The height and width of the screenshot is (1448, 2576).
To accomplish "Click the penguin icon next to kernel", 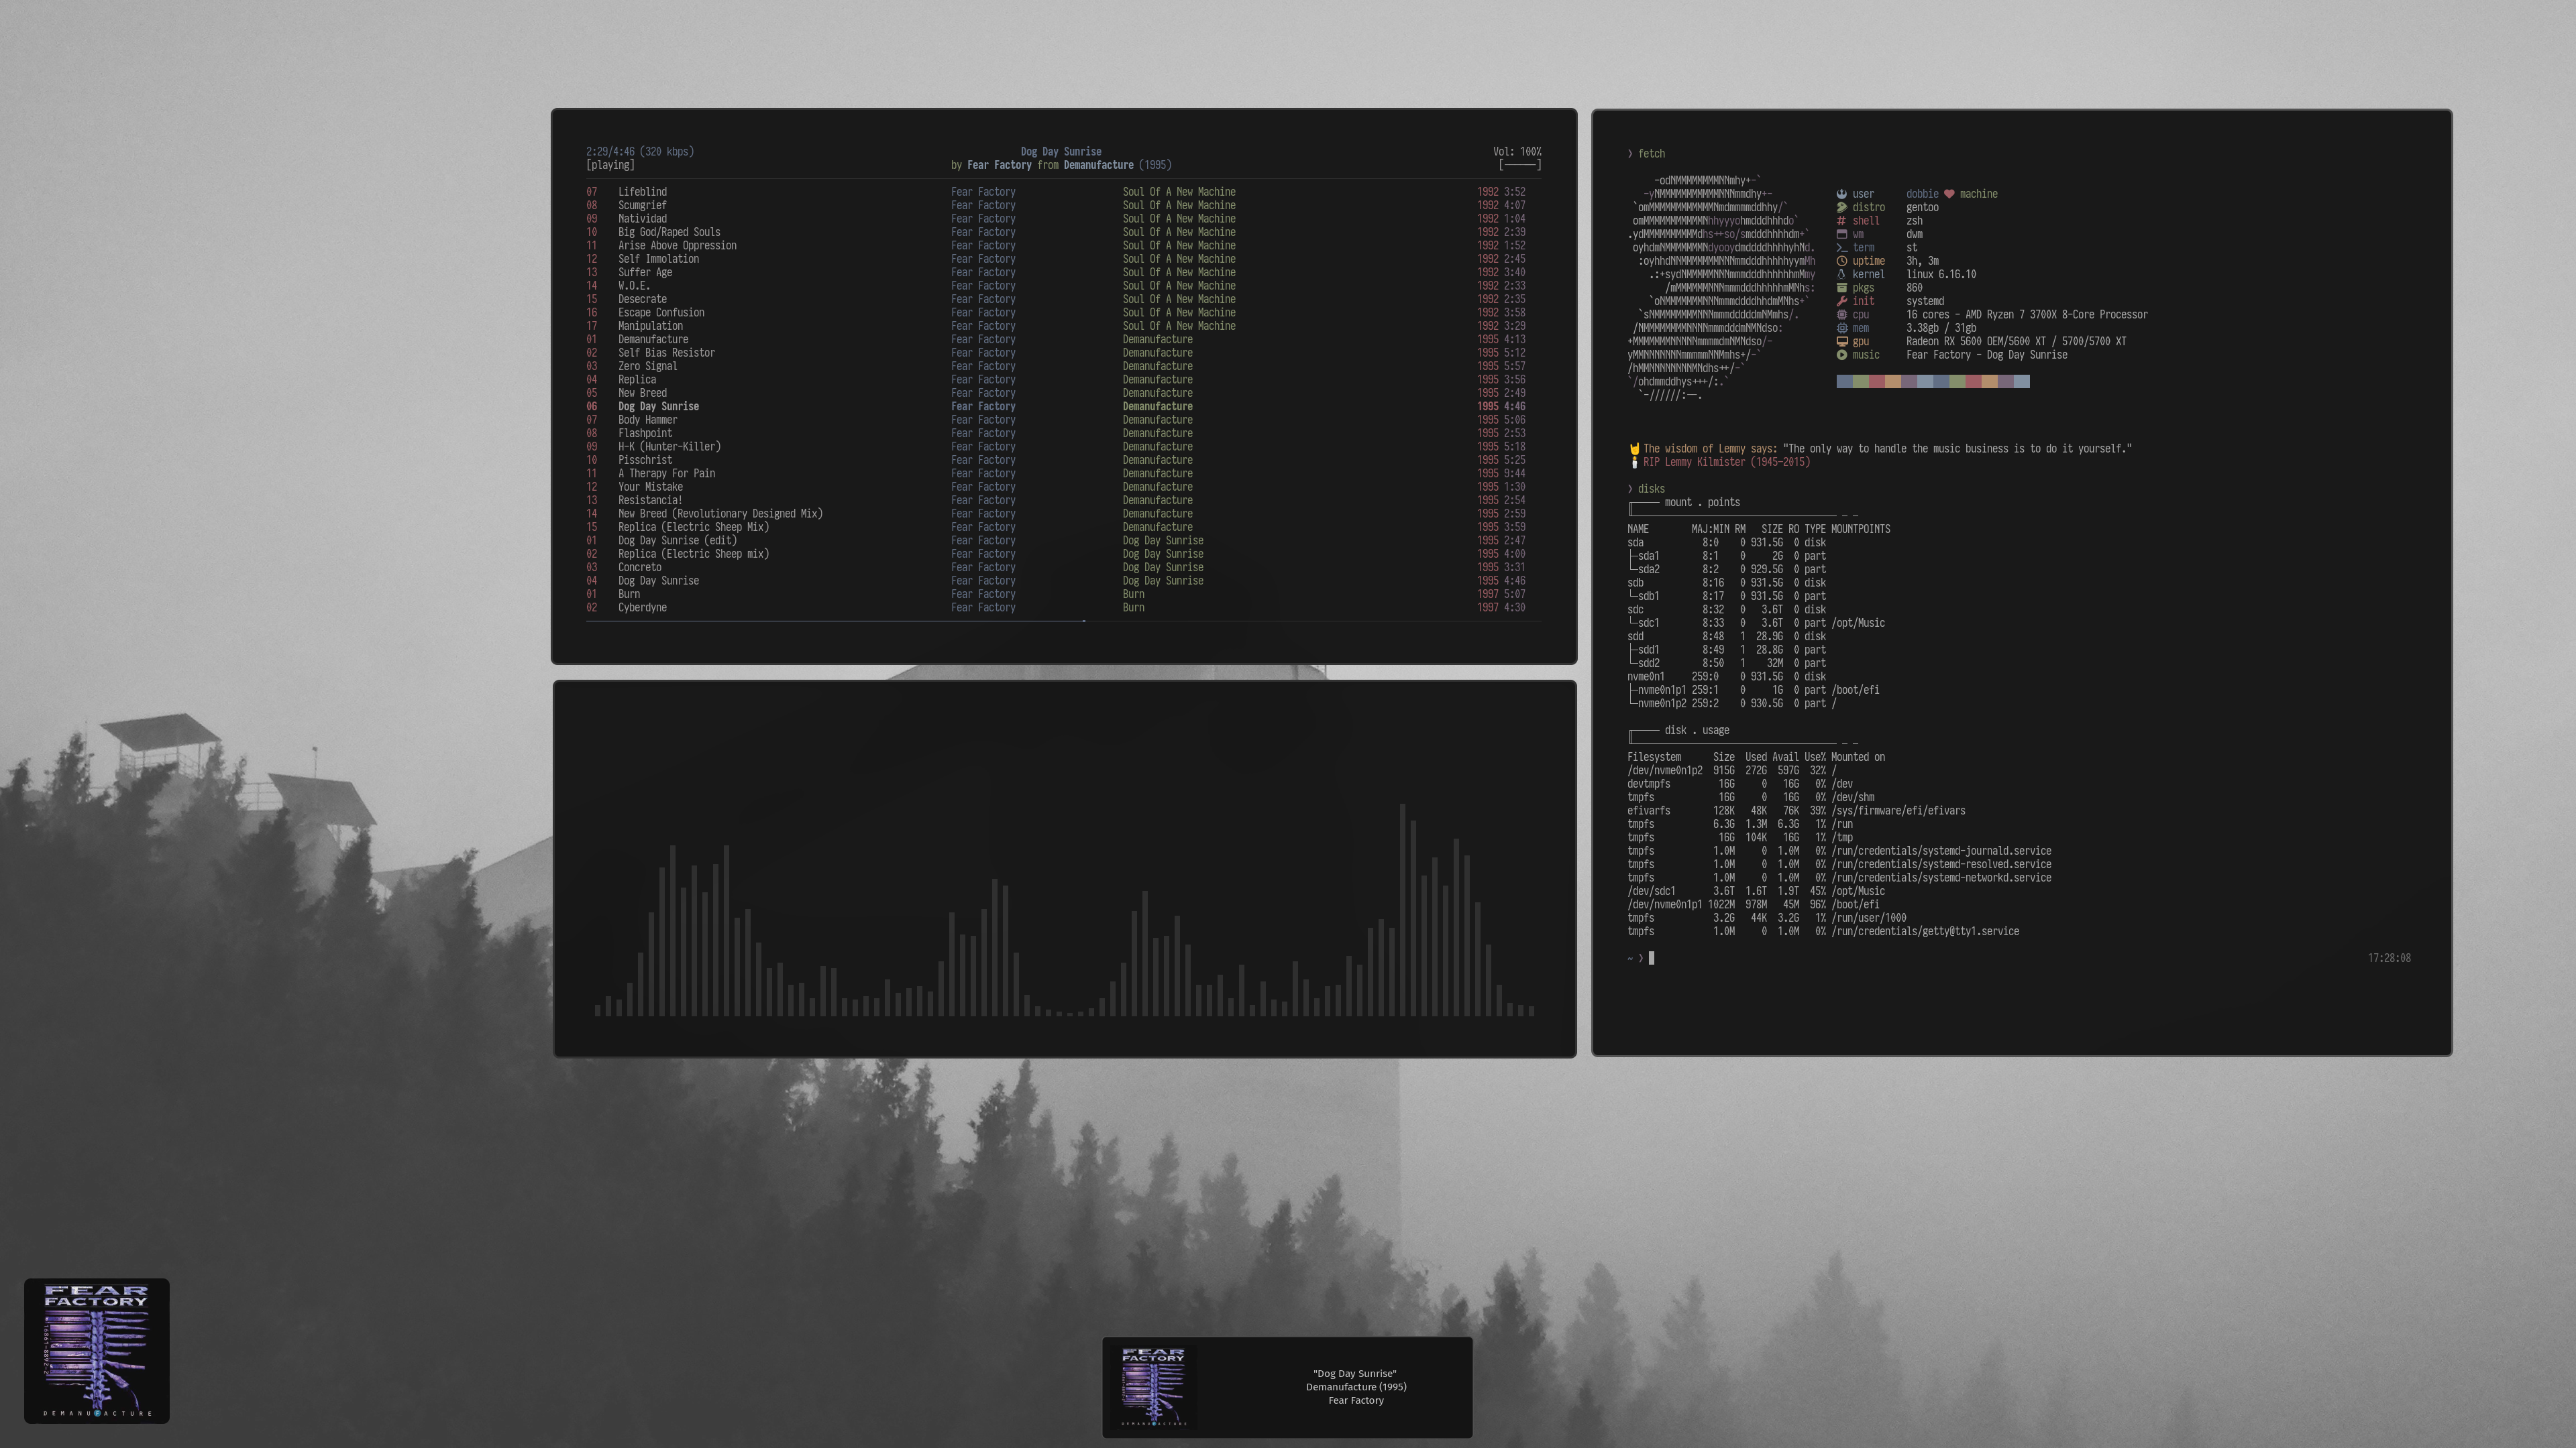I will [x=1841, y=274].
